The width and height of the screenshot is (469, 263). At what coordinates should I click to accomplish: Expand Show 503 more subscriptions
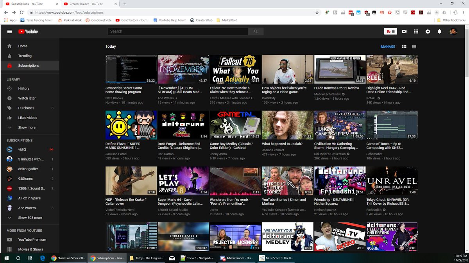point(30,218)
